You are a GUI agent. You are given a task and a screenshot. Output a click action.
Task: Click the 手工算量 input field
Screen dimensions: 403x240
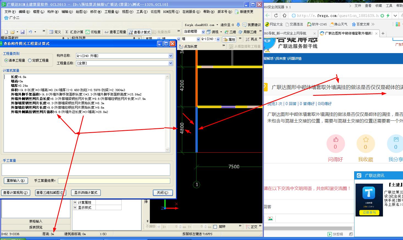pos(86,170)
